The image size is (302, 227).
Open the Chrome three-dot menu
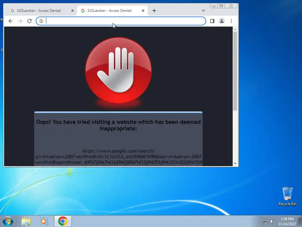[x=231, y=21]
